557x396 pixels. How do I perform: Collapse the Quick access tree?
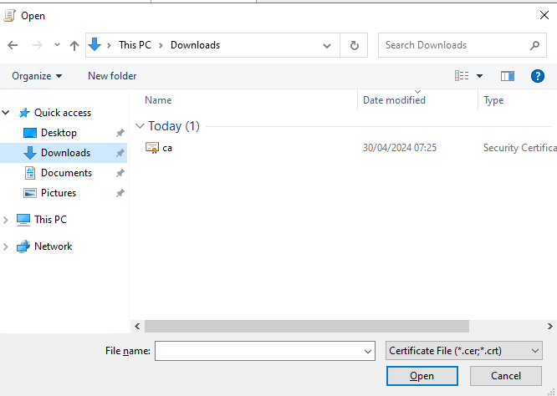[x=6, y=113]
